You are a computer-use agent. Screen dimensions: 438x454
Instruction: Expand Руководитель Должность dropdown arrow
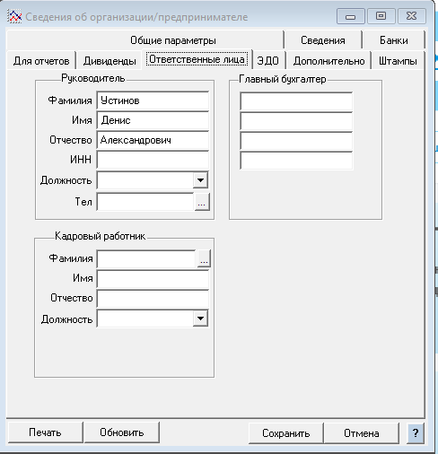(x=200, y=180)
